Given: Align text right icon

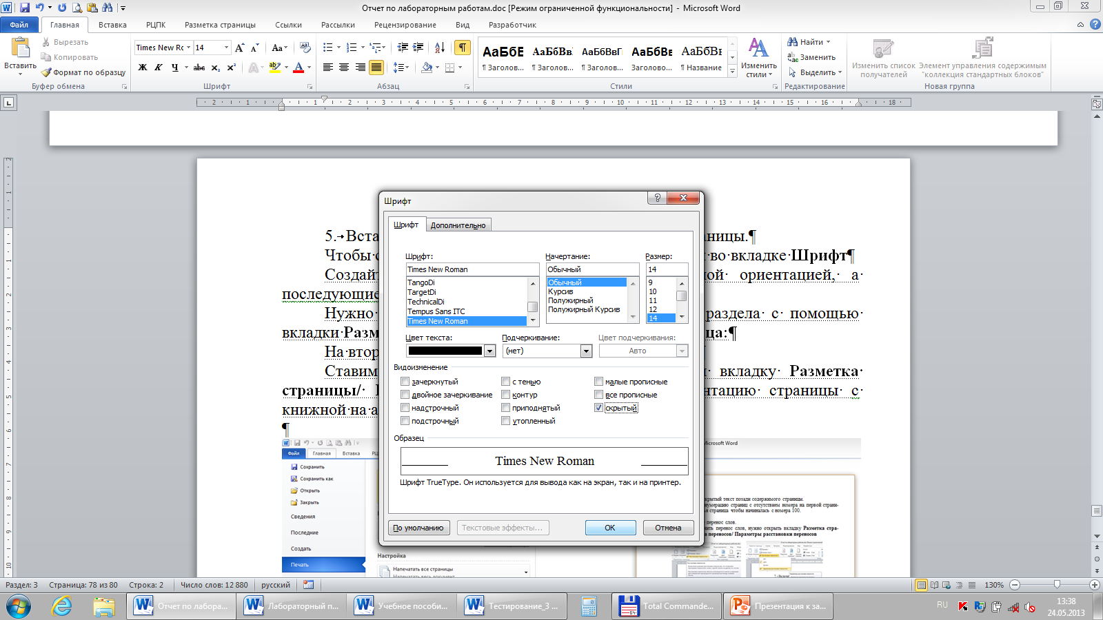Looking at the screenshot, I should point(360,68).
